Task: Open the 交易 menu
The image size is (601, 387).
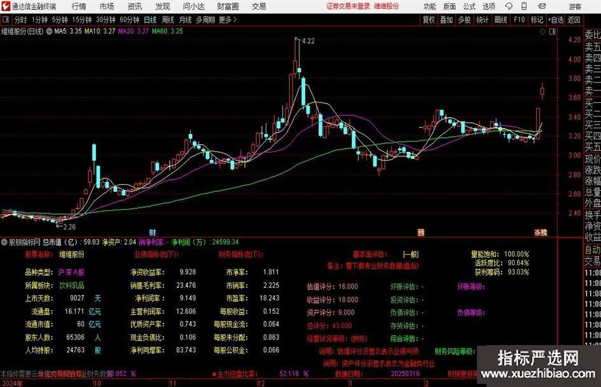Action: point(259,6)
